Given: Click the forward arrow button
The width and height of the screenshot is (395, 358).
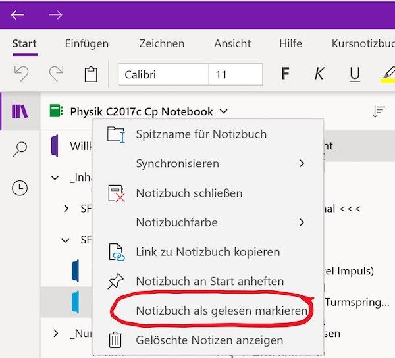Looking at the screenshot, I should pos(55,14).
